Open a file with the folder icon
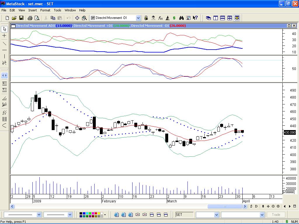 14,18
